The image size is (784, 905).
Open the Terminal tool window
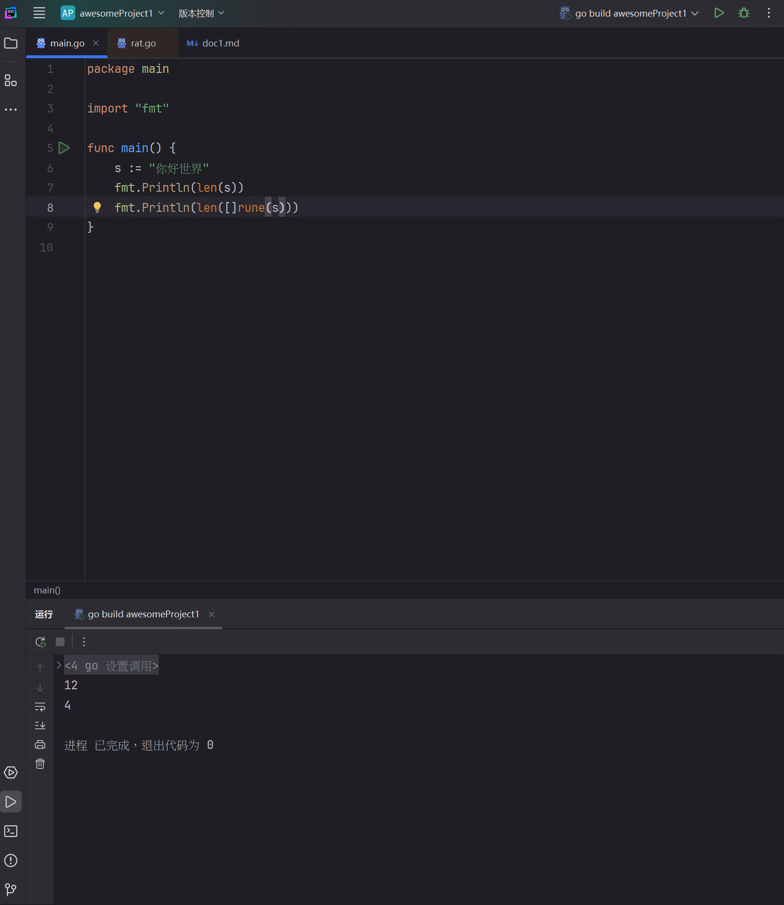[11, 831]
